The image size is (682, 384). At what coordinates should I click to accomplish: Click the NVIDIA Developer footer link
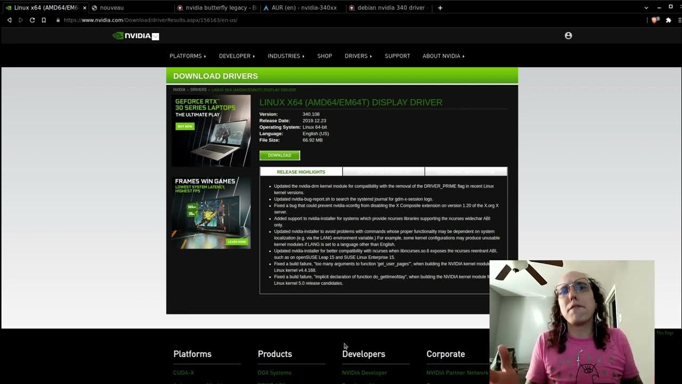(364, 373)
